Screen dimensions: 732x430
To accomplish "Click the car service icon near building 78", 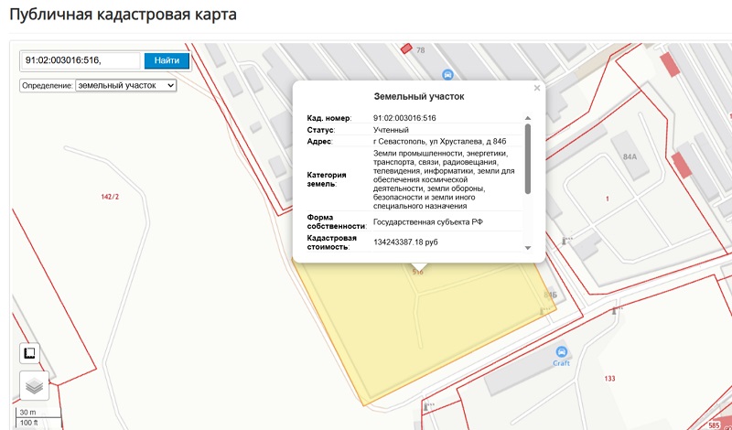I will pos(447,74).
